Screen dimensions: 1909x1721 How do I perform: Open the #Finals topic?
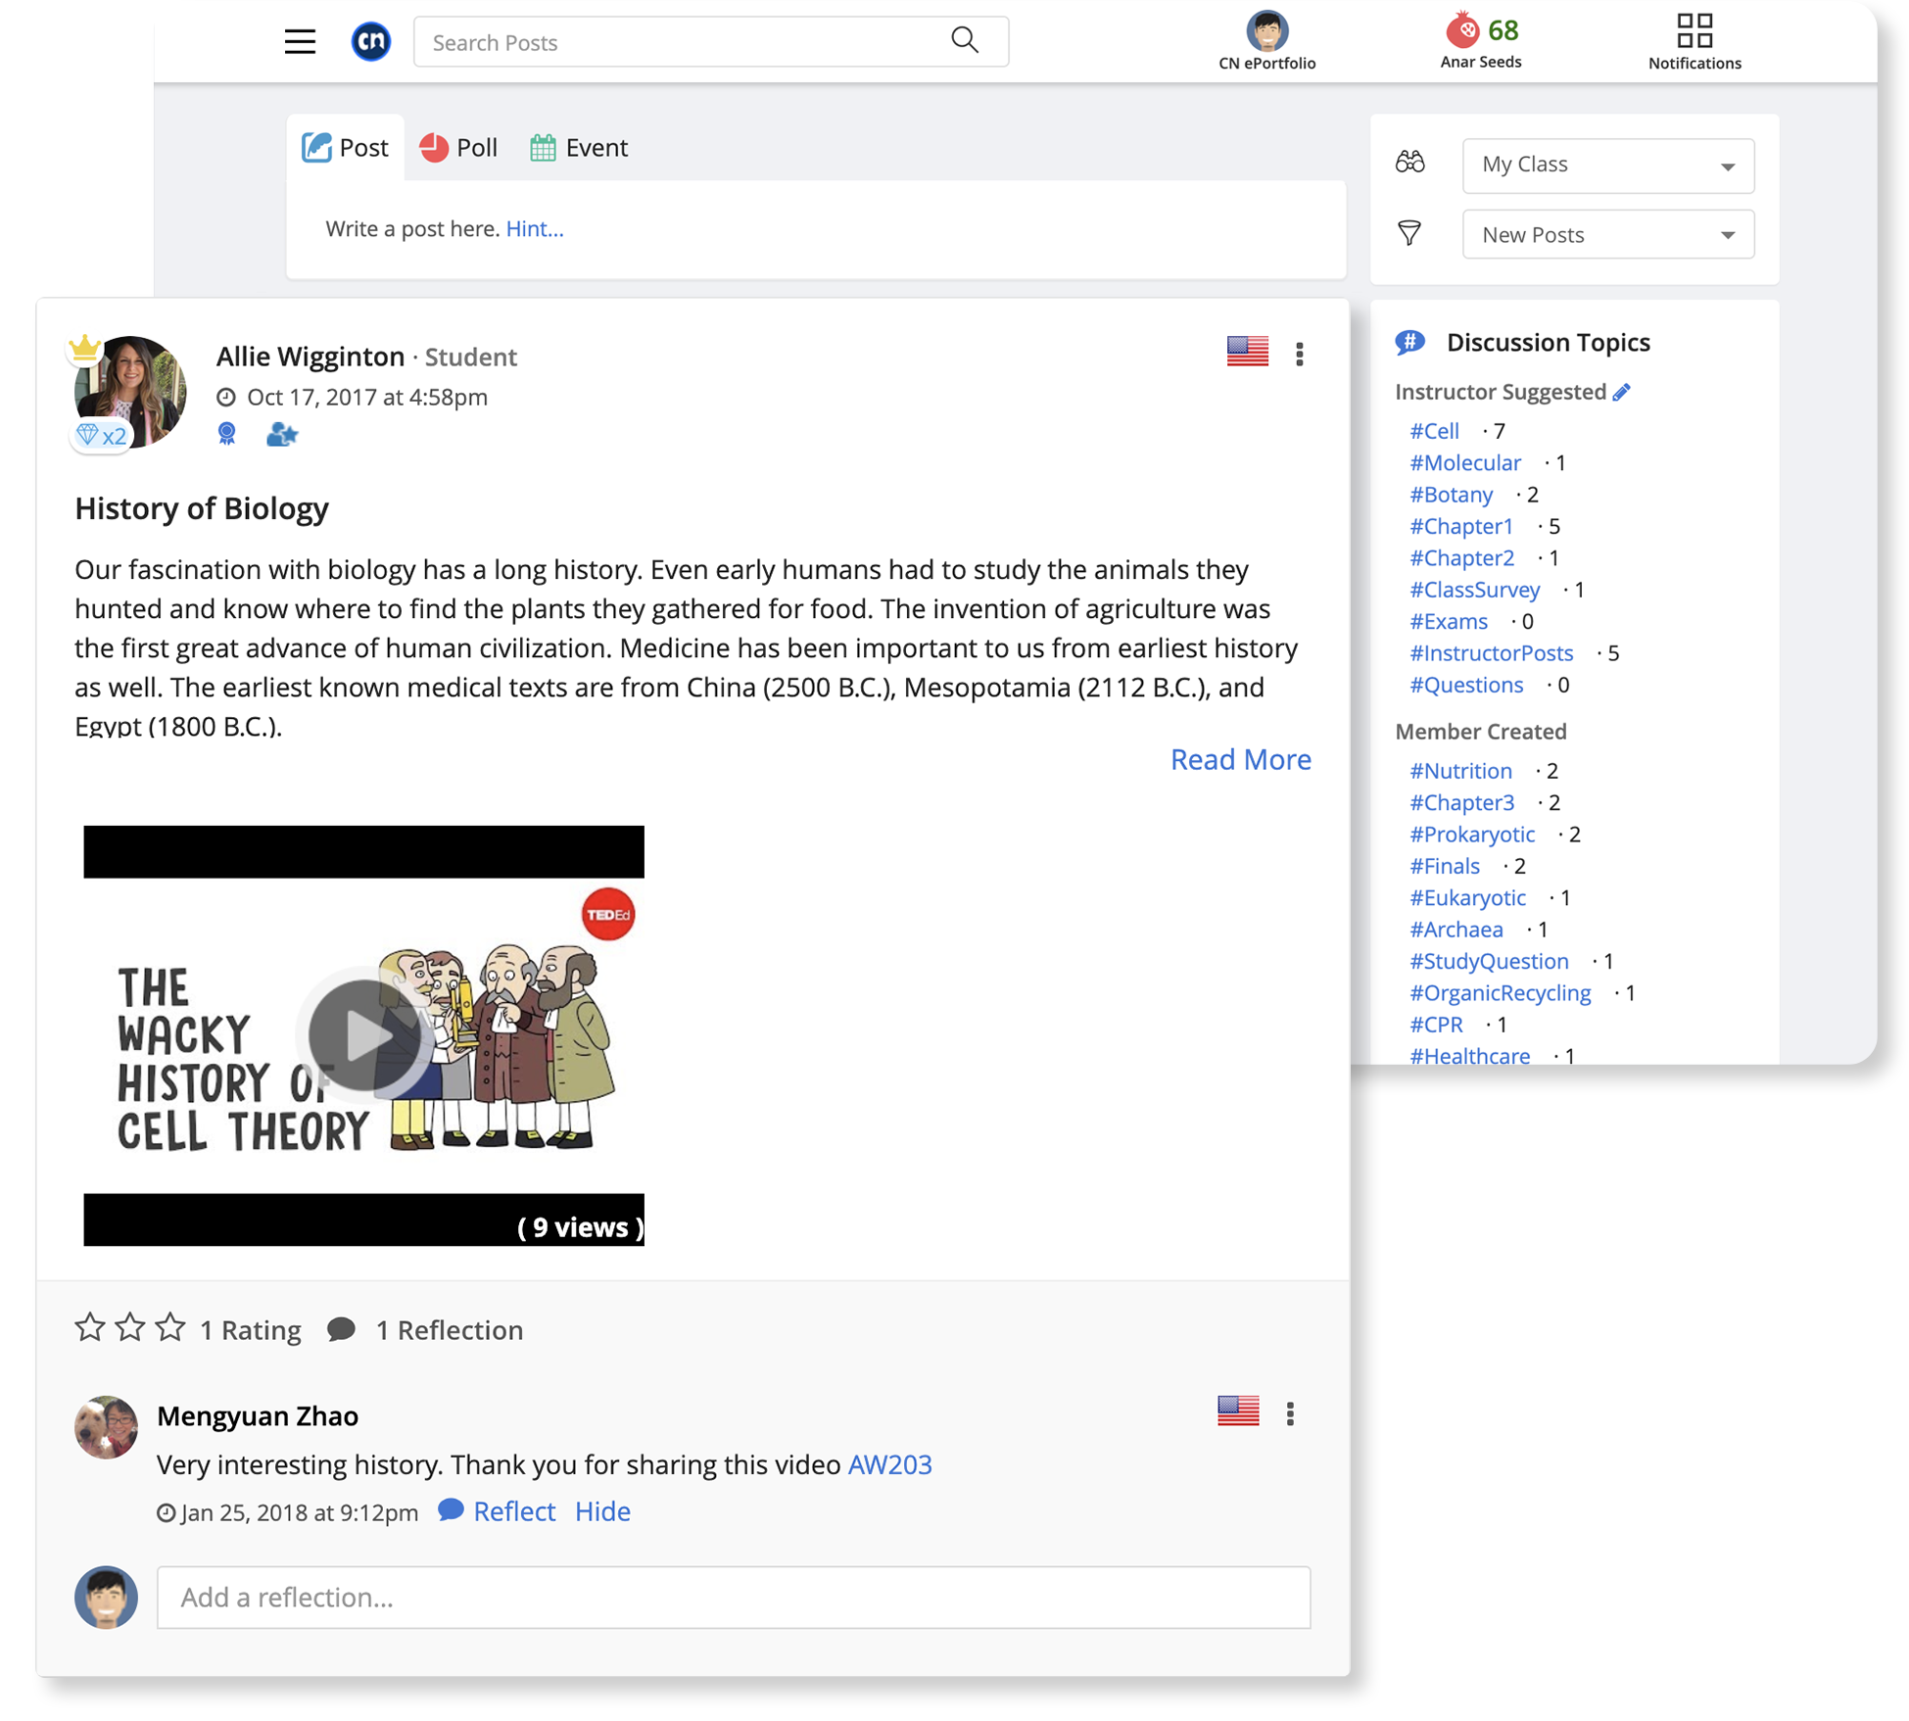click(x=1445, y=866)
